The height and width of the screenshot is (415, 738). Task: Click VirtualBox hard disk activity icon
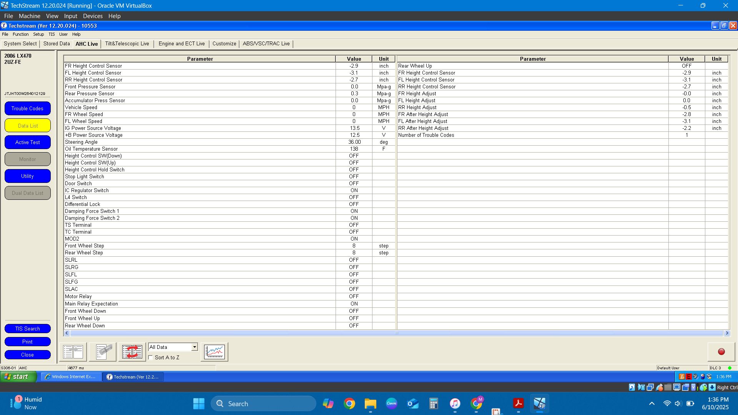click(632, 387)
